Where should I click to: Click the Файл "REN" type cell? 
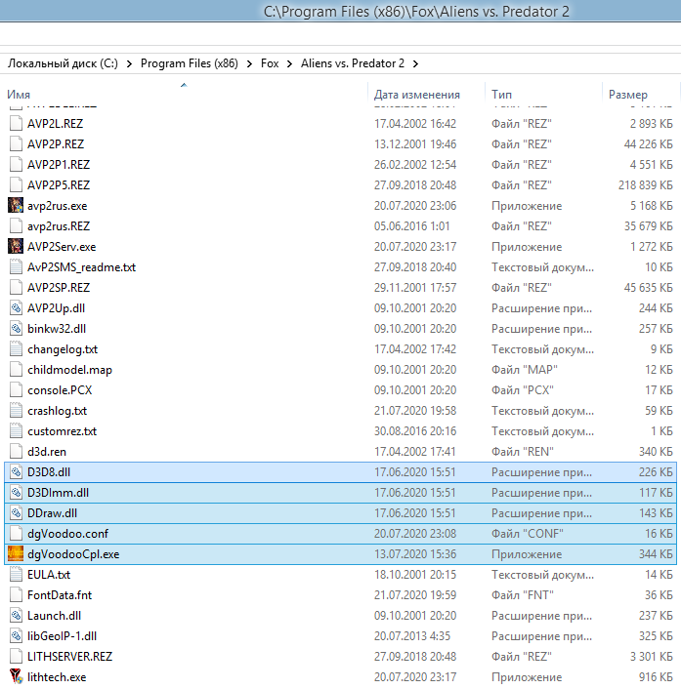click(x=523, y=451)
